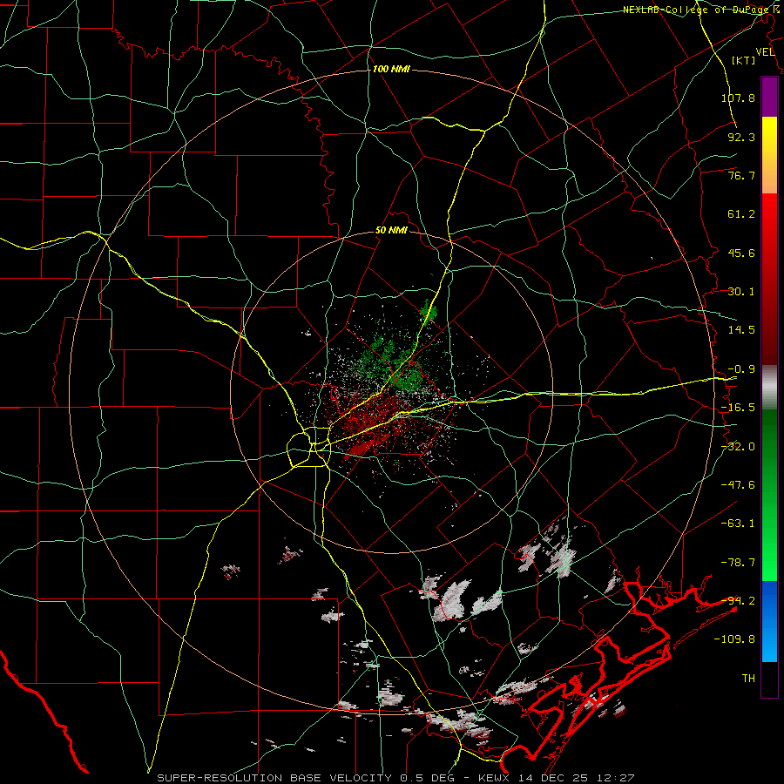Click the 92.3 legend value

point(741,137)
